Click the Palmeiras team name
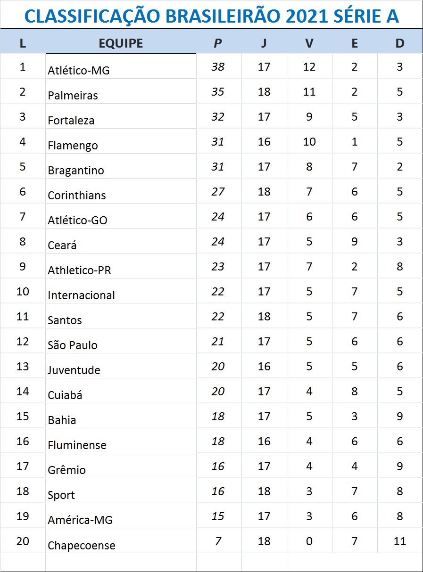This screenshot has width=423, height=572. pyautogui.click(x=73, y=96)
